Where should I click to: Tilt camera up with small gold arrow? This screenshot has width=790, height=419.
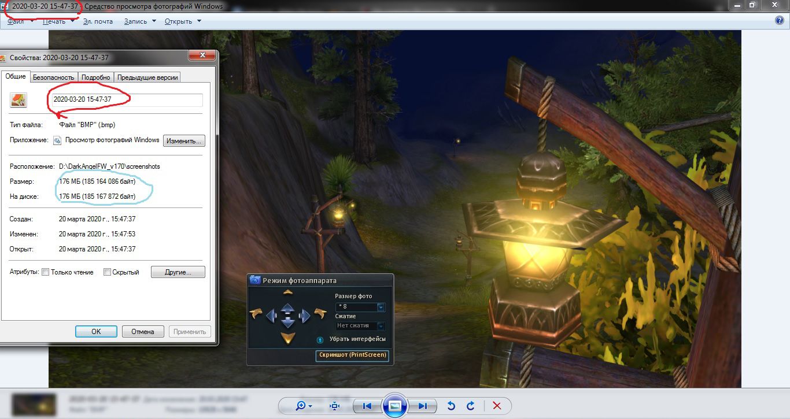(x=287, y=292)
